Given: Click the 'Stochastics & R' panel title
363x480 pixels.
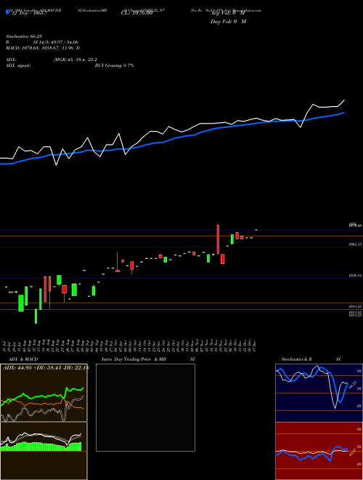Looking at the screenshot, I should tap(296, 359).
